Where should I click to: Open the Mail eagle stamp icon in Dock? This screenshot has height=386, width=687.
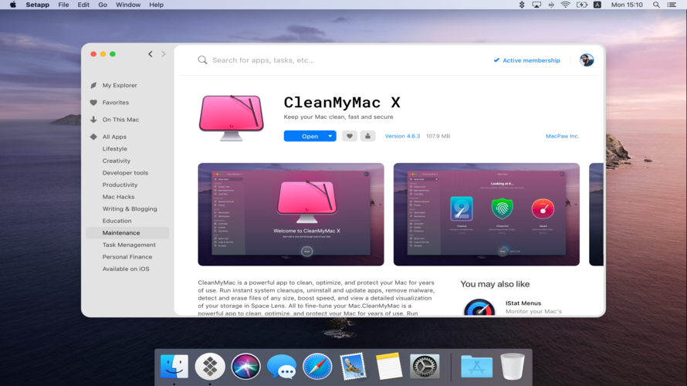353,366
